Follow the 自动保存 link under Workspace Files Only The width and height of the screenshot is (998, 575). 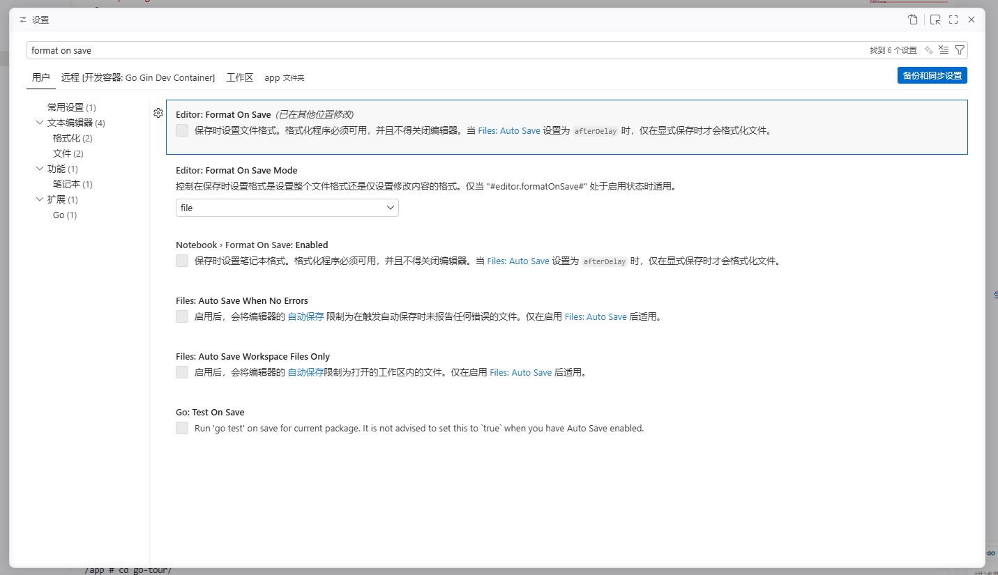(305, 372)
